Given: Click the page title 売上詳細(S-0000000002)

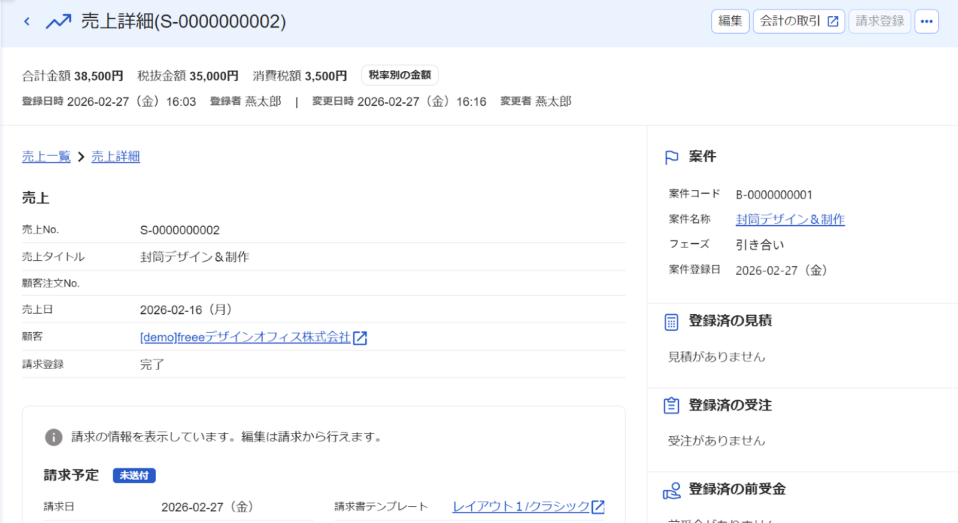Looking at the screenshot, I should [x=184, y=22].
